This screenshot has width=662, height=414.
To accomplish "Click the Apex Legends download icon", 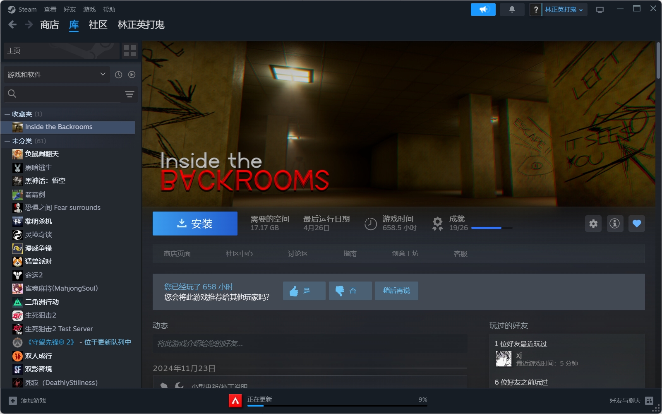I will (235, 400).
